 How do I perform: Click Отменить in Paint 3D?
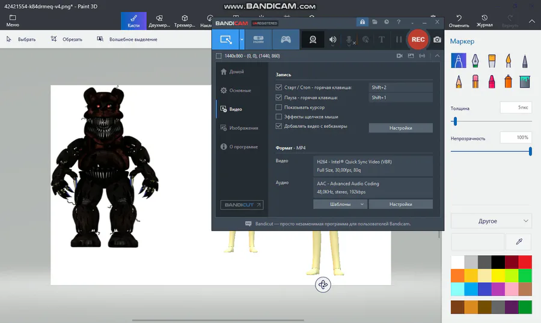459,20
